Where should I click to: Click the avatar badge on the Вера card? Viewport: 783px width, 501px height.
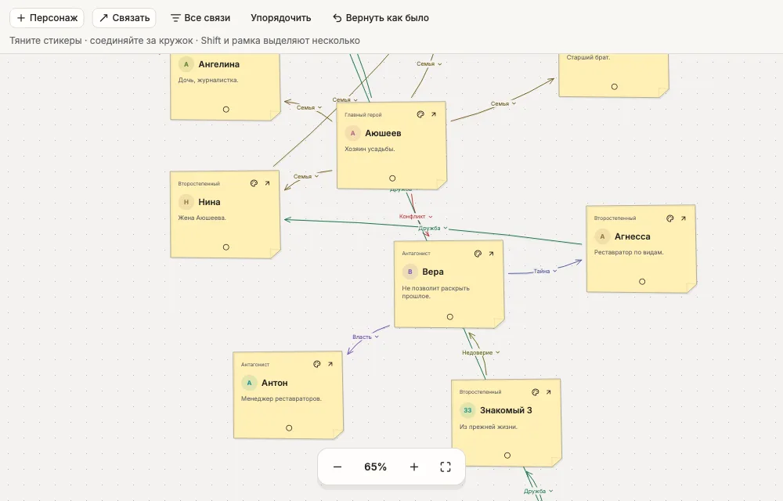(410, 272)
